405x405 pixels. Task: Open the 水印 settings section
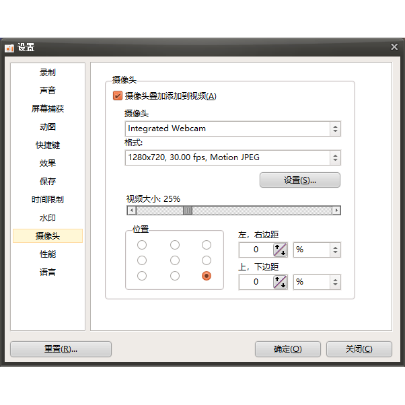tap(48, 218)
